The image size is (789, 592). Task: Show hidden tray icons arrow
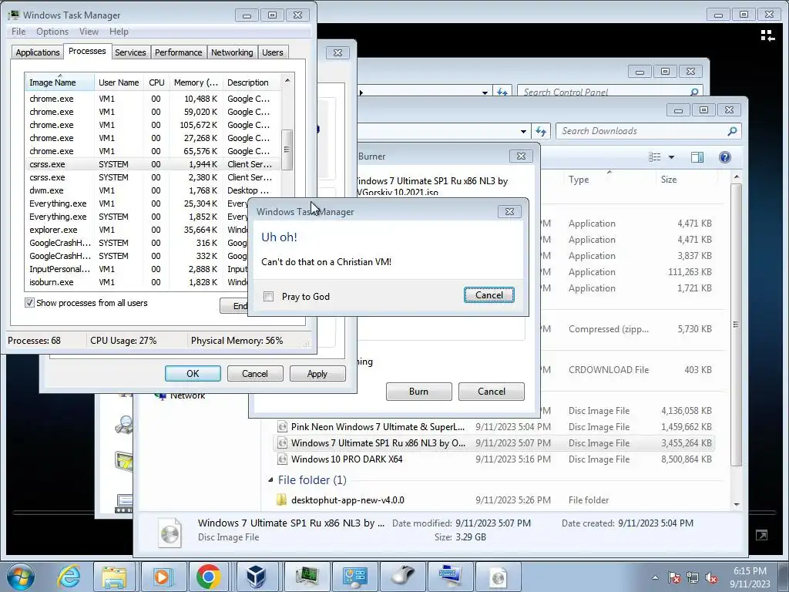[655, 577]
